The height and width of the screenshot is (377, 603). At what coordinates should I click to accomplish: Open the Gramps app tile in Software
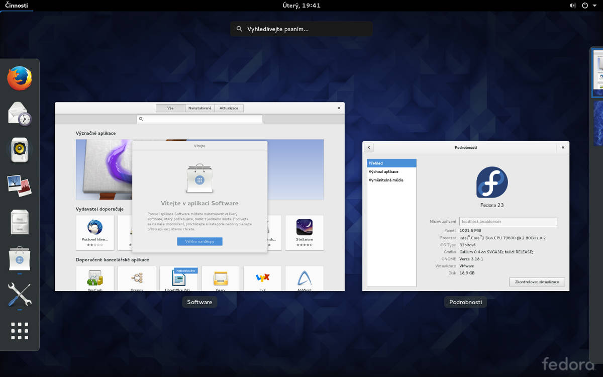coord(137,278)
